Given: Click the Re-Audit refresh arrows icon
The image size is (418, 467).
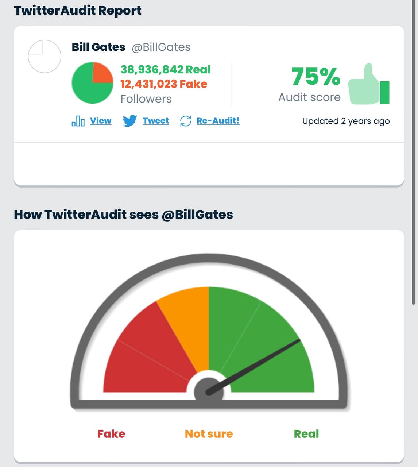Looking at the screenshot, I should (186, 121).
